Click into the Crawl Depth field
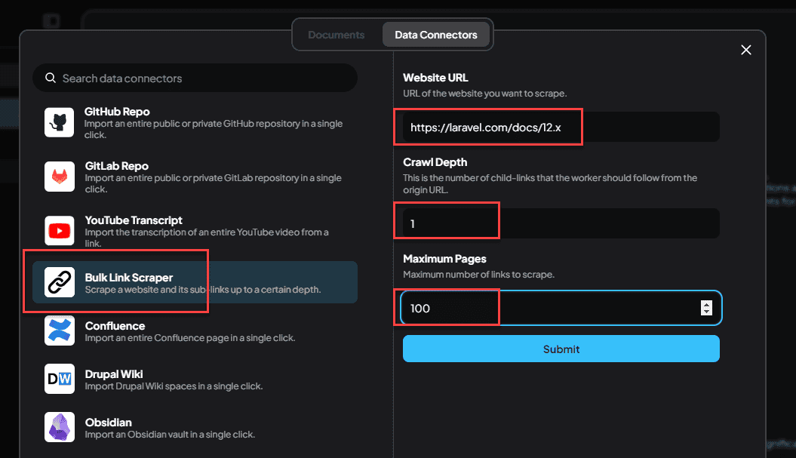The height and width of the screenshot is (458, 796). tap(560, 223)
